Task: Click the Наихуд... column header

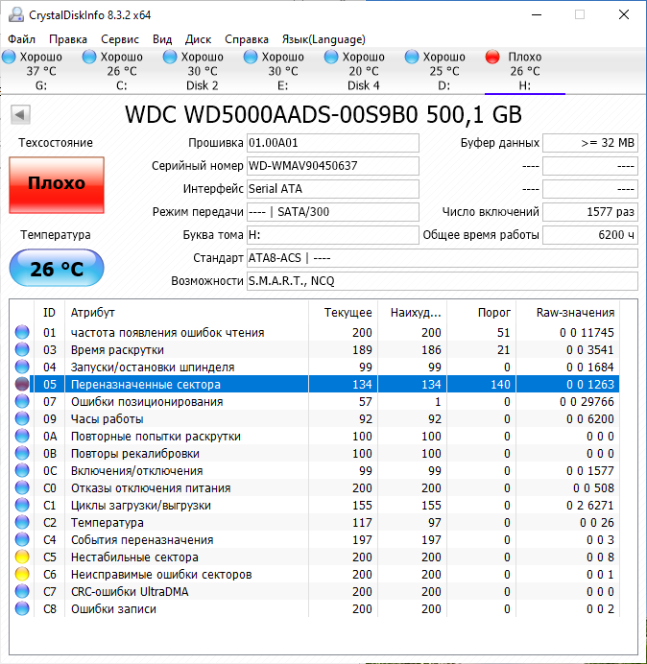Action: [412, 313]
